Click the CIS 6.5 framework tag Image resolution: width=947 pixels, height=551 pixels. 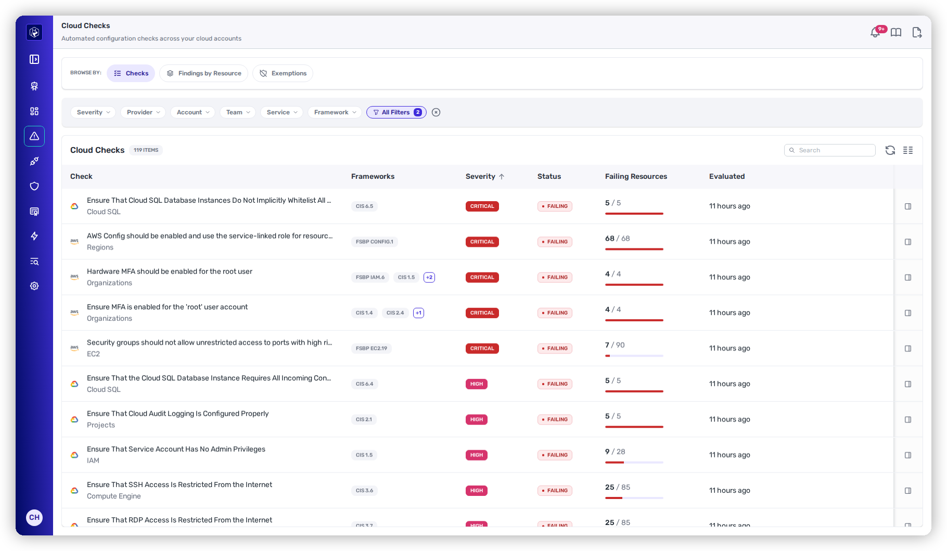coord(364,206)
